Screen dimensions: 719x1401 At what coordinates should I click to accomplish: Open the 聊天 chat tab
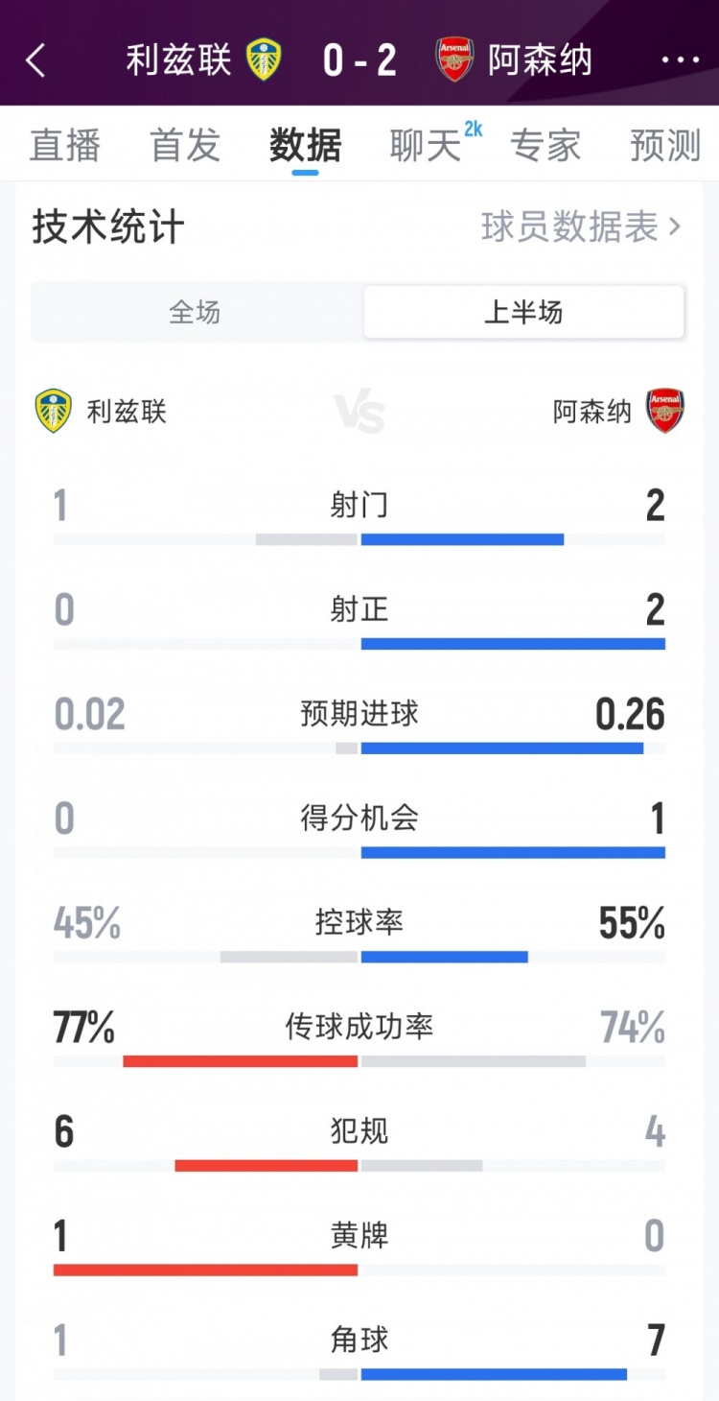pos(426,146)
